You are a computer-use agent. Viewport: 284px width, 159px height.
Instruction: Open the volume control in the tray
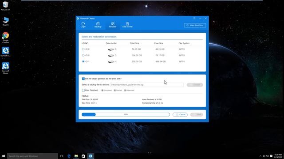(x=264, y=156)
